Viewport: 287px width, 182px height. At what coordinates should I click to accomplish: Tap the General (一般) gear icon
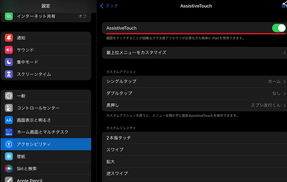point(9,96)
